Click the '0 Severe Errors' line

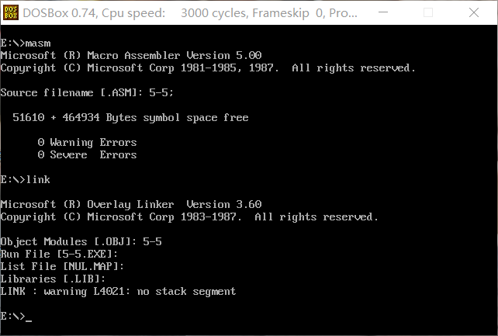(87, 155)
